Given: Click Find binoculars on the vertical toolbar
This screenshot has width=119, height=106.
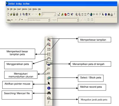Looking at the screenshot, I should [49, 93].
